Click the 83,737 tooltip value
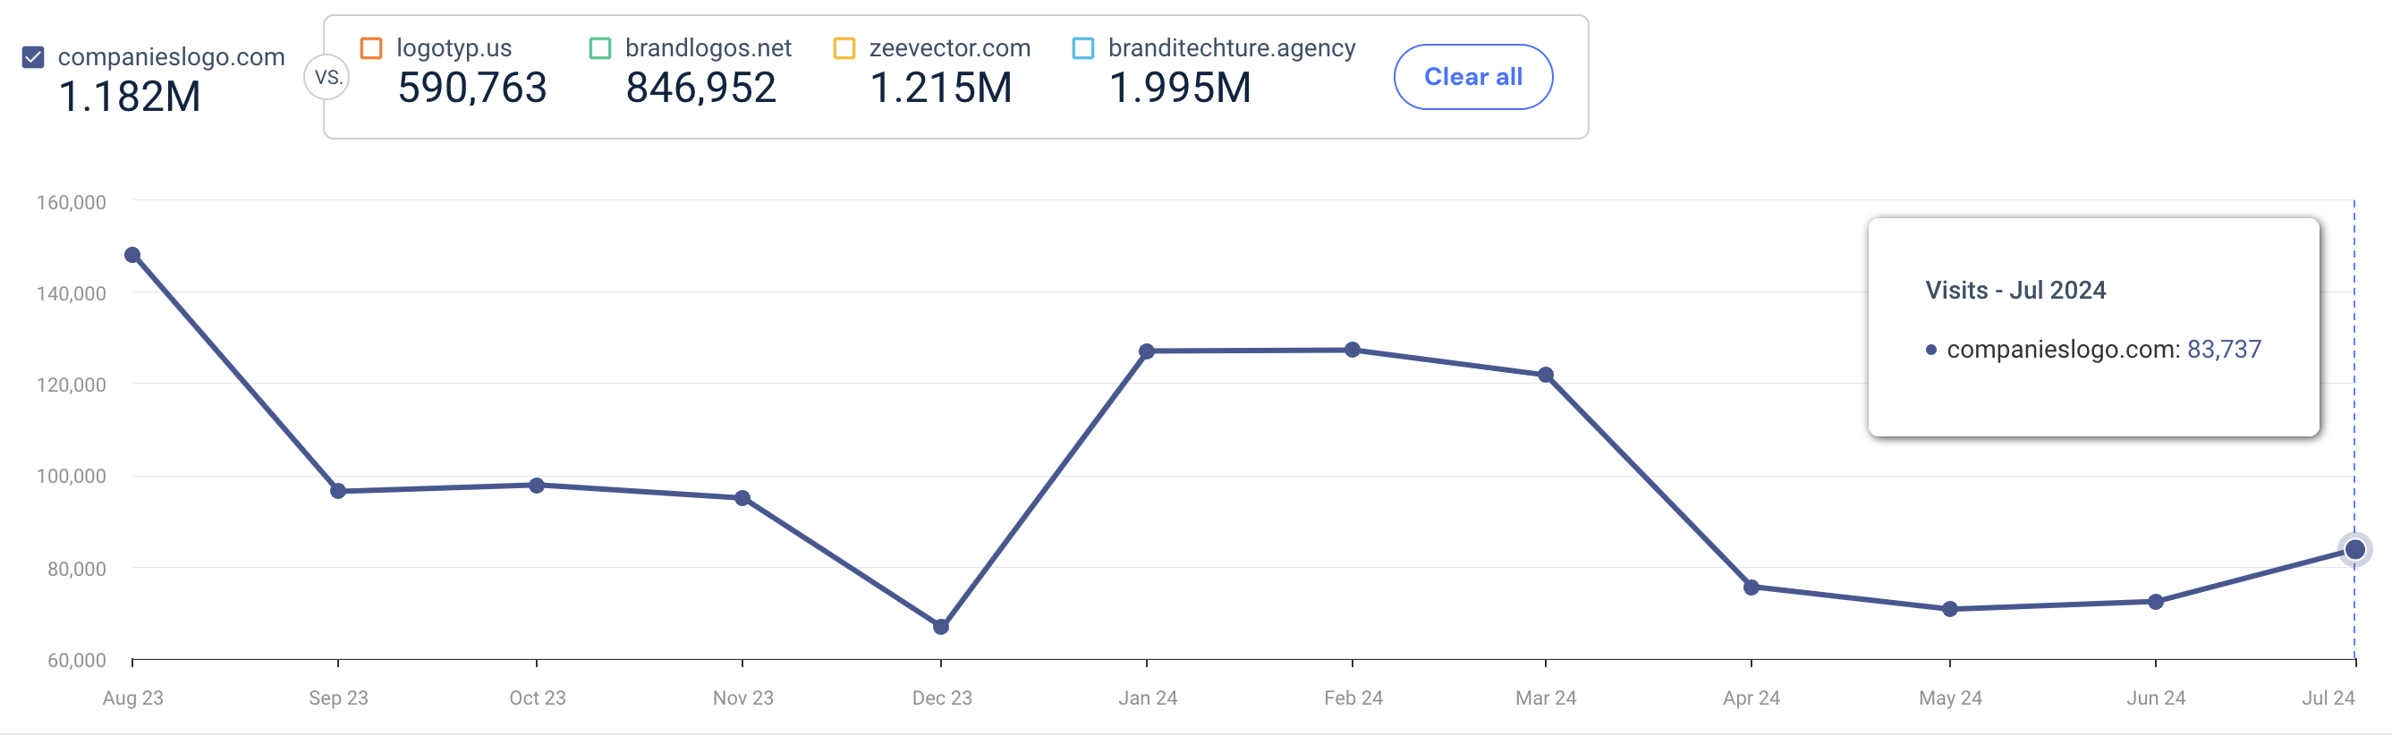Screen dimensions: 2392x744 coord(2224,350)
